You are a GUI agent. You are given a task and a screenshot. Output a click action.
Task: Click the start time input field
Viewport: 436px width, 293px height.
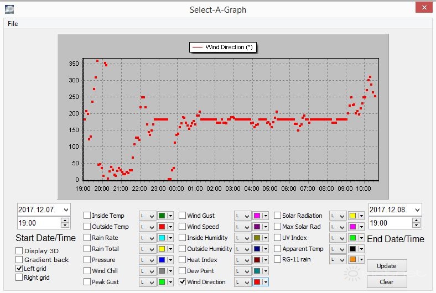pos(39,223)
